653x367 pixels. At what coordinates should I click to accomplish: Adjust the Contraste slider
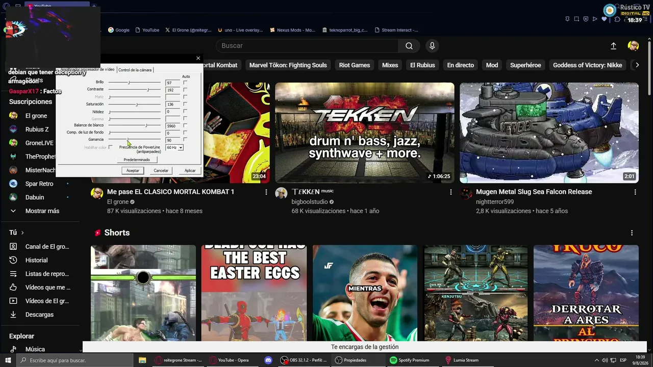pyautogui.click(x=135, y=90)
